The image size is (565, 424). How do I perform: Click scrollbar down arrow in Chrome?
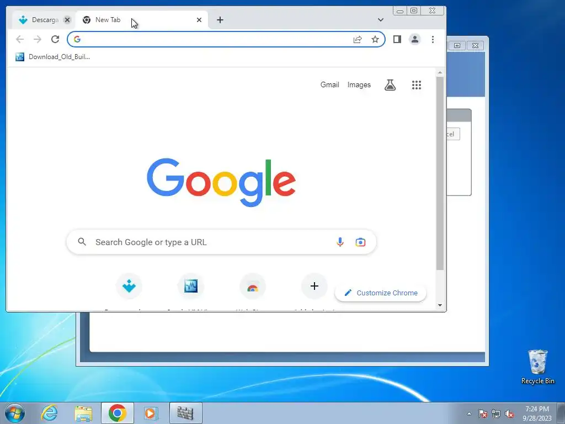(440, 305)
